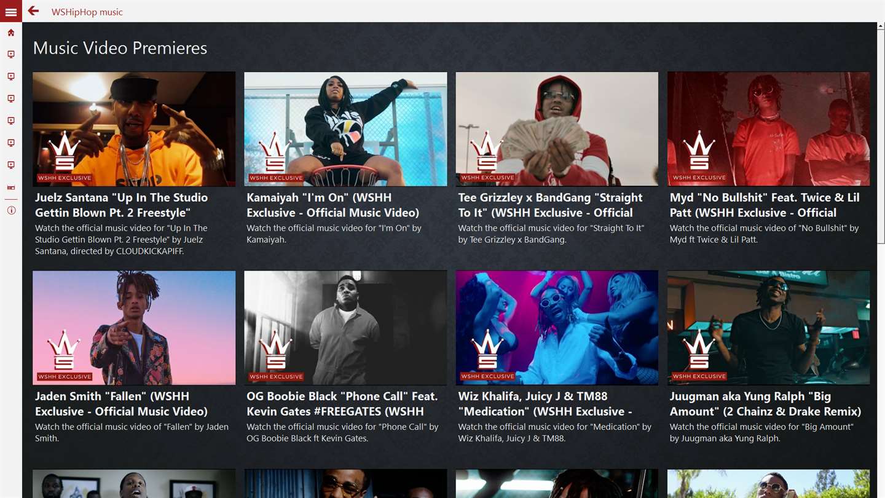The height and width of the screenshot is (498, 885).
Task: Open Myd "No Bullshit" video thumbnail
Action: coord(769,129)
